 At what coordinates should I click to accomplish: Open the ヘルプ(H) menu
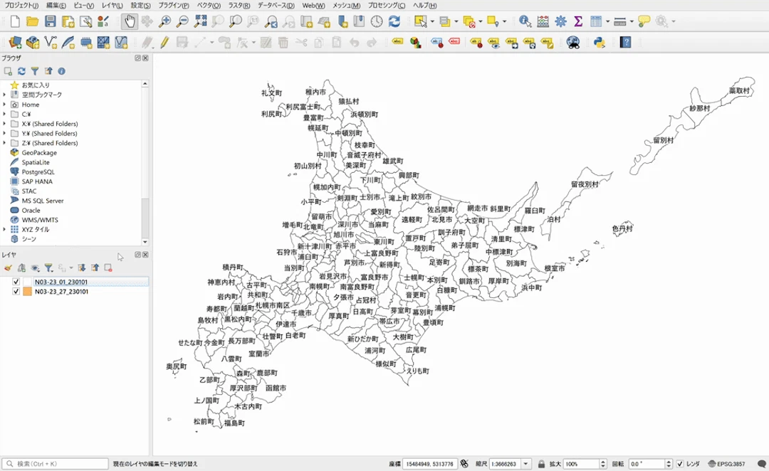pos(424,6)
